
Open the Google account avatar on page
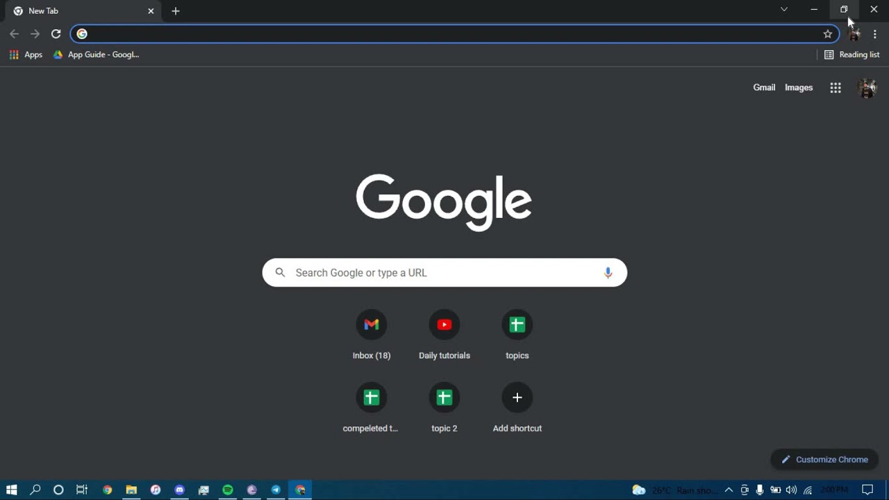tap(867, 87)
